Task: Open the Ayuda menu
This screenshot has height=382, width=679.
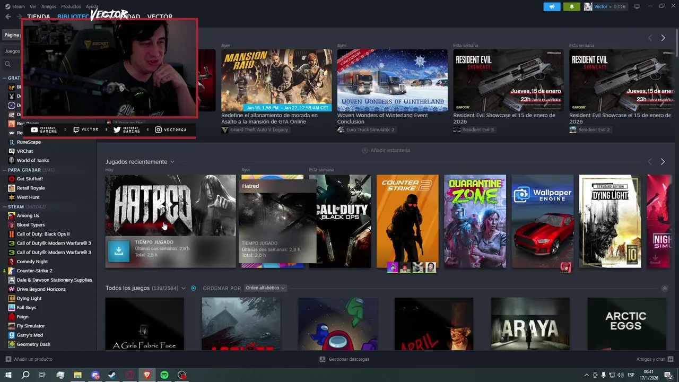Action: [92, 6]
